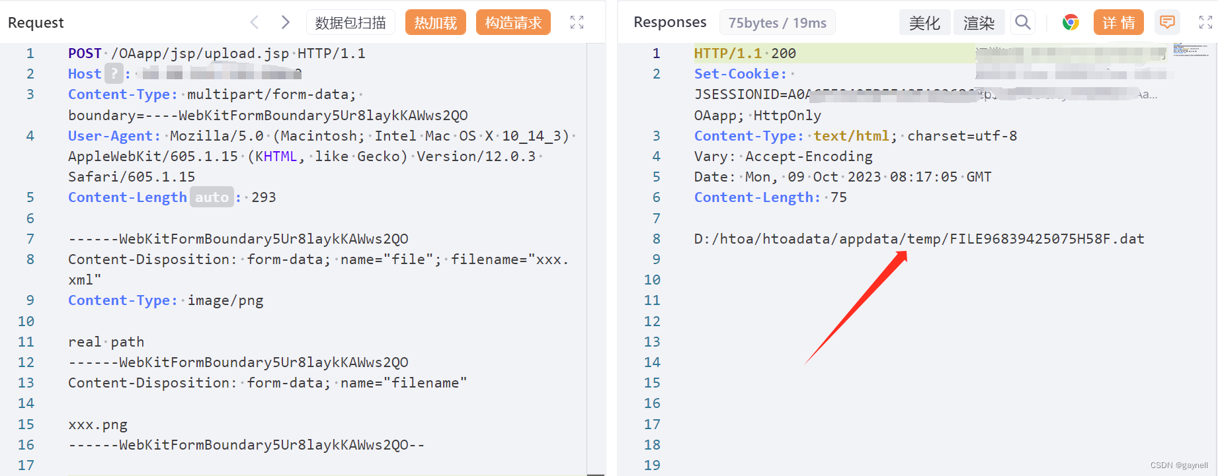
Task: Click the Host header label
Action: tap(85, 74)
